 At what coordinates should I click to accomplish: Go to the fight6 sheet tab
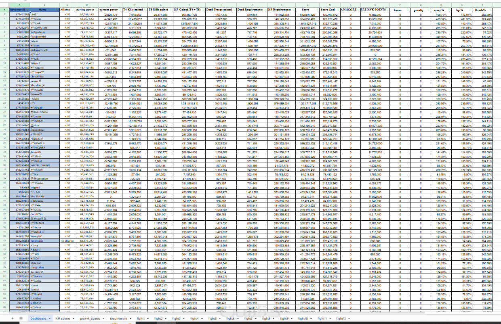(230, 318)
